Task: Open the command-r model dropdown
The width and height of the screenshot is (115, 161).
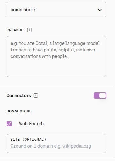Action: click(56, 10)
